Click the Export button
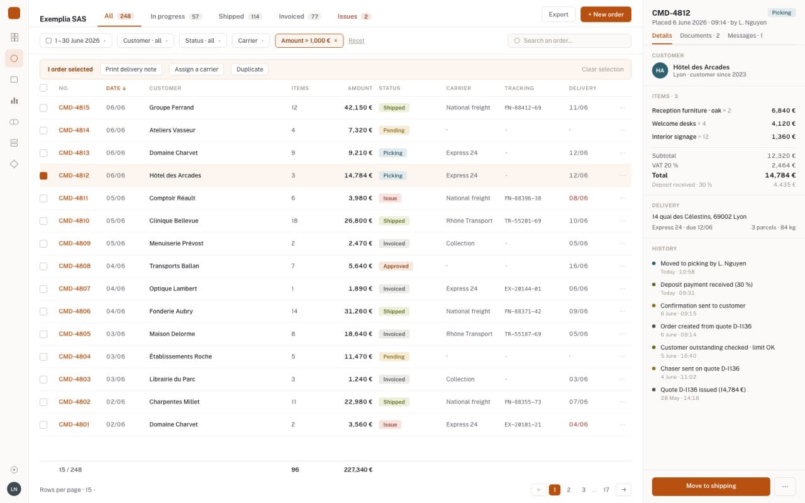805x503 pixels. (558, 14)
